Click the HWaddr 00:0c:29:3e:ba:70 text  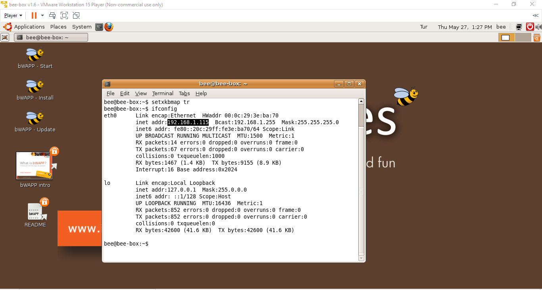pyautogui.click(x=240, y=115)
